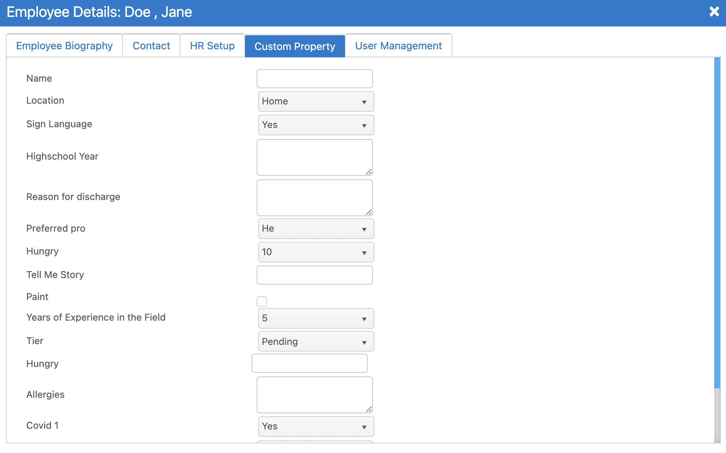The width and height of the screenshot is (726, 453).
Task: Open the Tier dropdown
Action: (x=316, y=342)
